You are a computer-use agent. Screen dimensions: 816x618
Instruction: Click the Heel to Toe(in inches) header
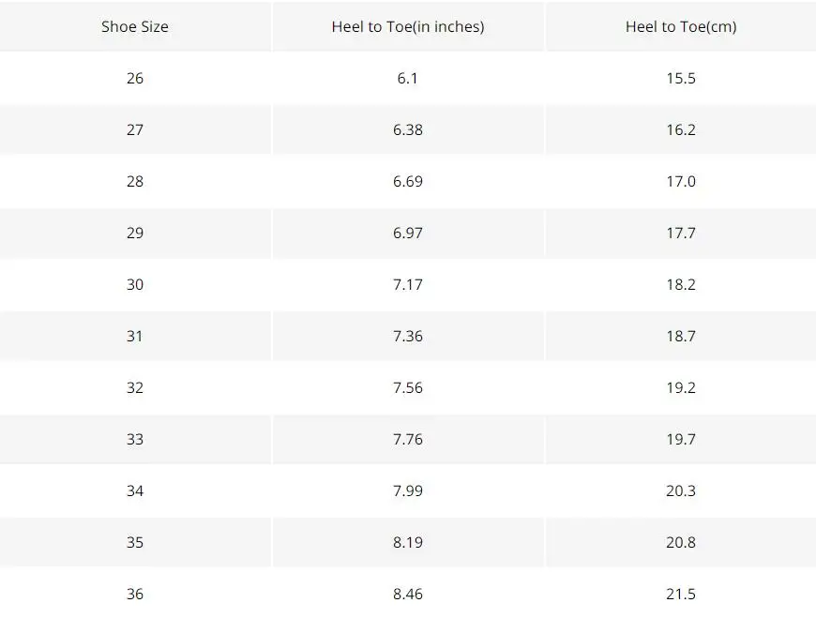pyautogui.click(x=408, y=26)
